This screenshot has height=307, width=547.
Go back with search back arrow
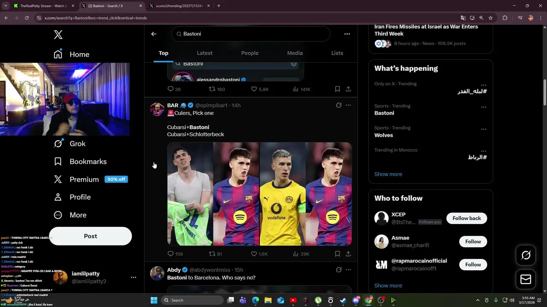click(154, 34)
